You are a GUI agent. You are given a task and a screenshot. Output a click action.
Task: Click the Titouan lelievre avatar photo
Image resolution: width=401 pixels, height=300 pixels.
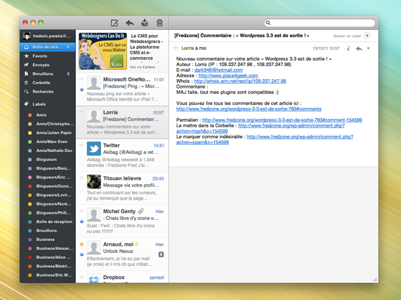94,182
